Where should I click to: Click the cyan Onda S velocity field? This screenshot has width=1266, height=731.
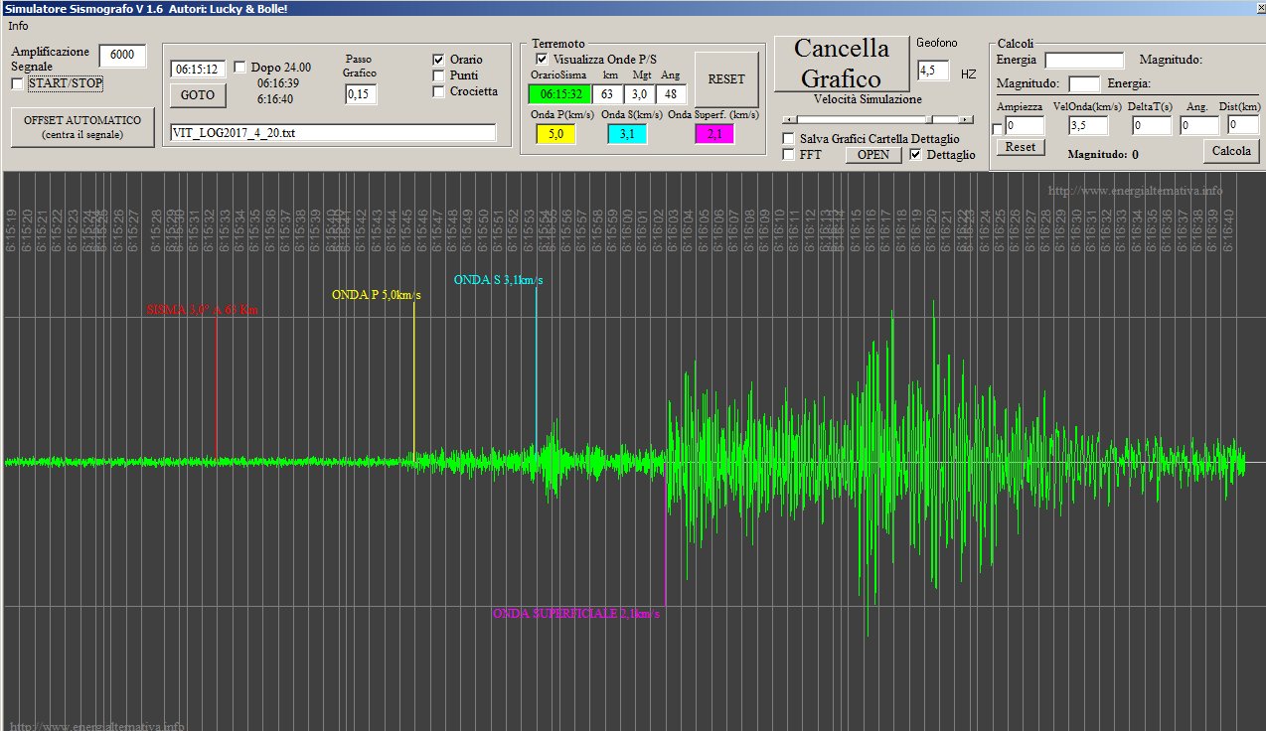coord(627,134)
